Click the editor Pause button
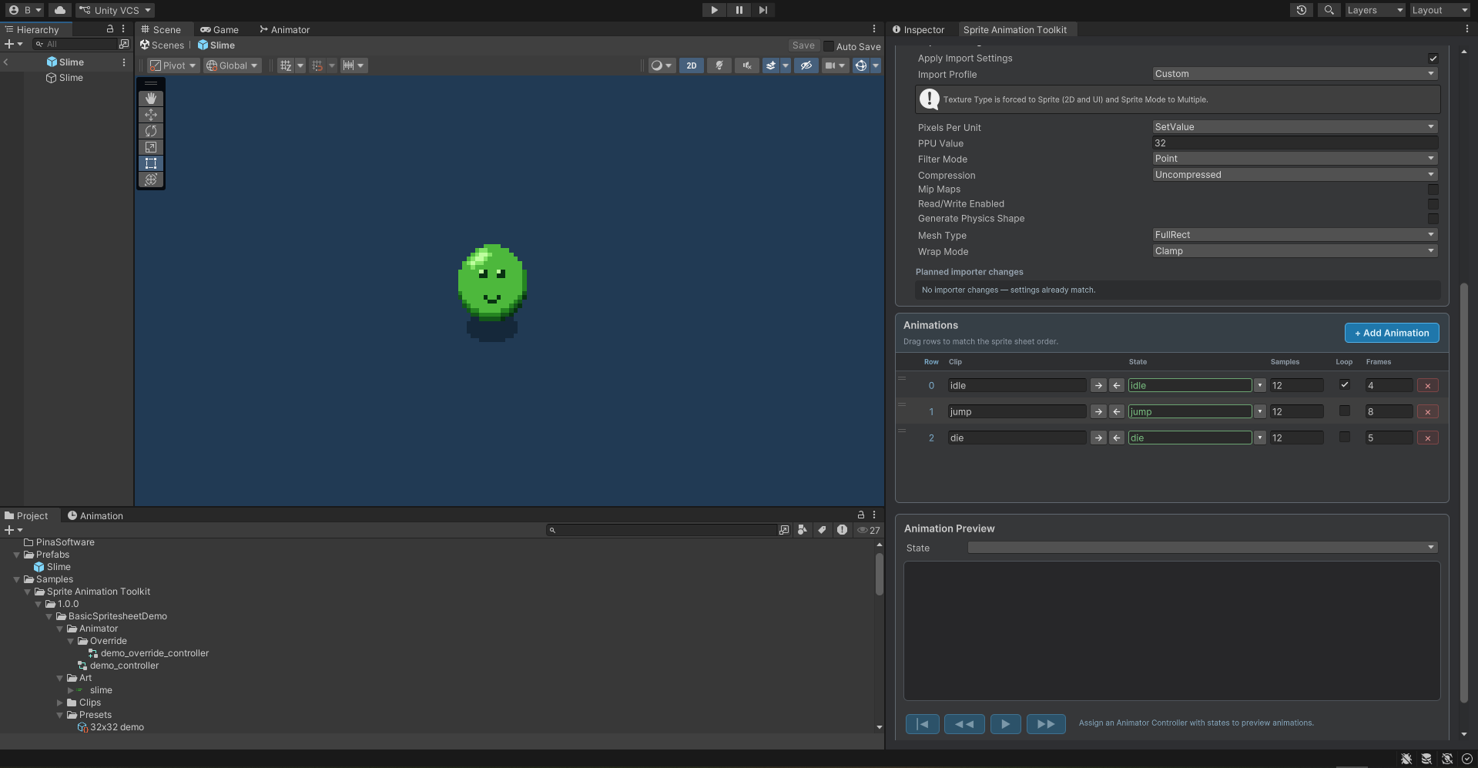 [x=739, y=10]
